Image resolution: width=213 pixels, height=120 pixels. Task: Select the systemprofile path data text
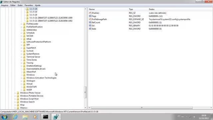(x=169, y=19)
